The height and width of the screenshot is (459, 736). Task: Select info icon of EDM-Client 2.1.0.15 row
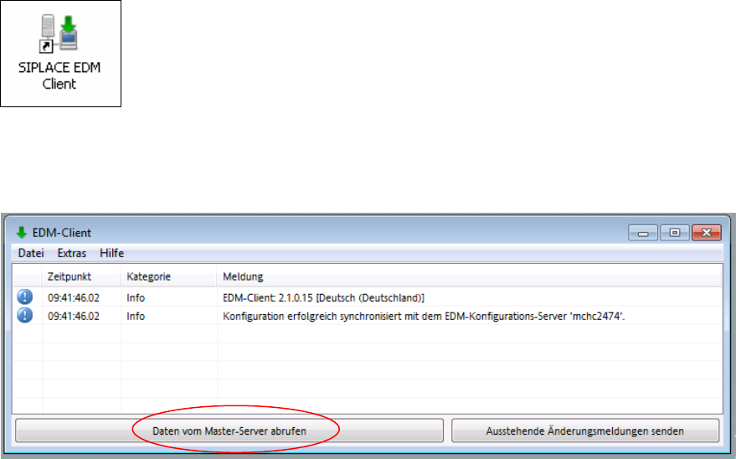pos(25,297)
